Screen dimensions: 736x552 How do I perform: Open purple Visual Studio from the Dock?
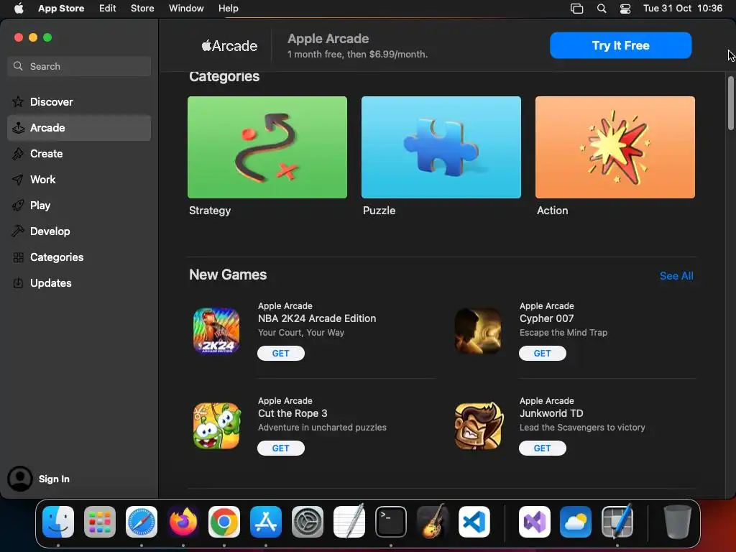534,522
